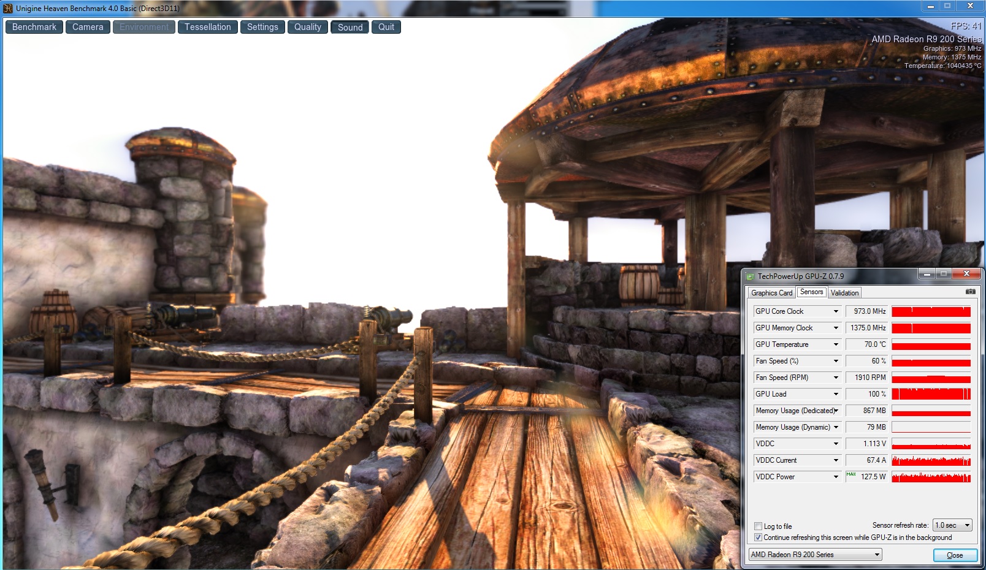The width and height of the screenshot is (986, 570).
Task: Click the 60 % fan speed value
Action: click(x=867, y=361)
